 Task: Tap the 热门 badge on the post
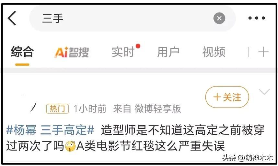[57, 109]
